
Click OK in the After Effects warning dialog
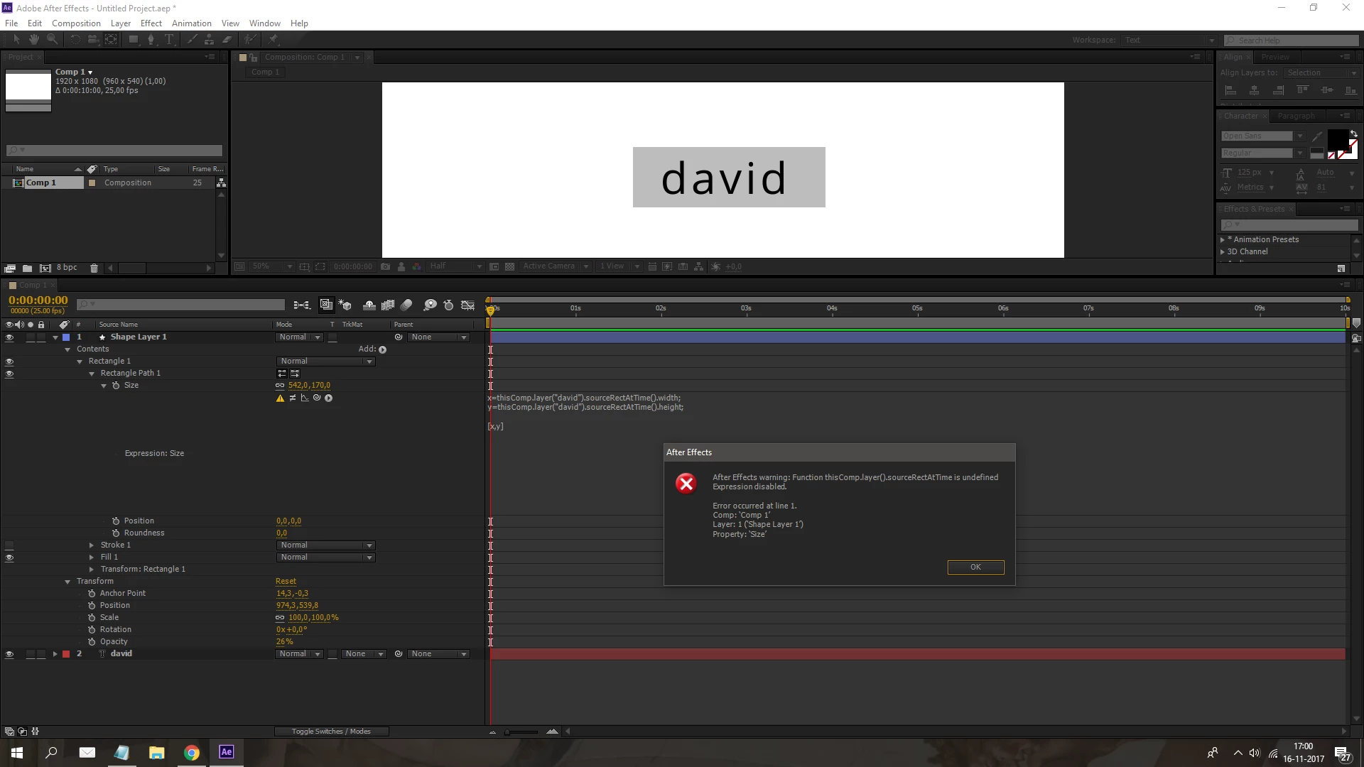(x=975, y=567)
